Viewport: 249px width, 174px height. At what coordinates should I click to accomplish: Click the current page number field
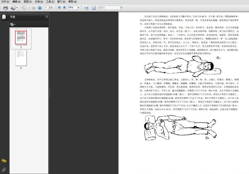click(x=46, y=7)
